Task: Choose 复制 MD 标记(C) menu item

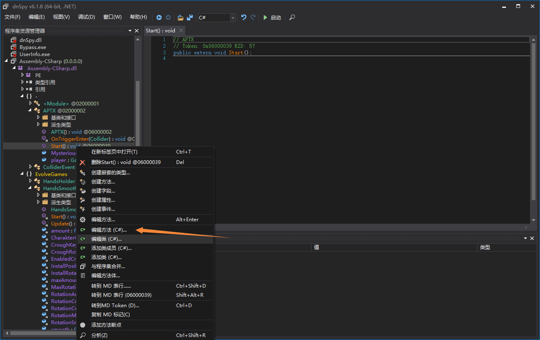Action: 146,315
